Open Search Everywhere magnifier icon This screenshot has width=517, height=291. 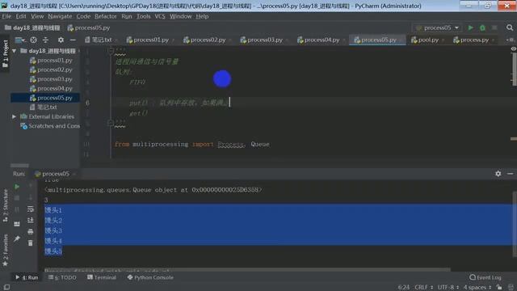[x=510, y=27]
